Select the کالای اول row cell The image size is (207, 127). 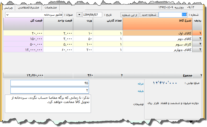coord(157,33)
